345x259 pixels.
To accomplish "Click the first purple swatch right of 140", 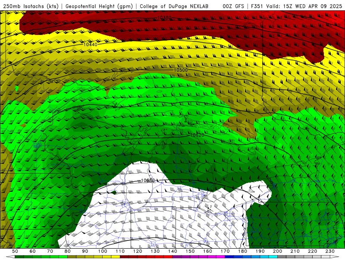I will [x=177, y=257].
